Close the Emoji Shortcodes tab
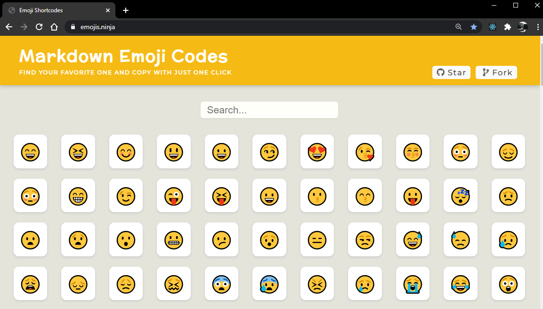This screenshot has height=309, width=543. pyautogui.click(x=108, y=10)
